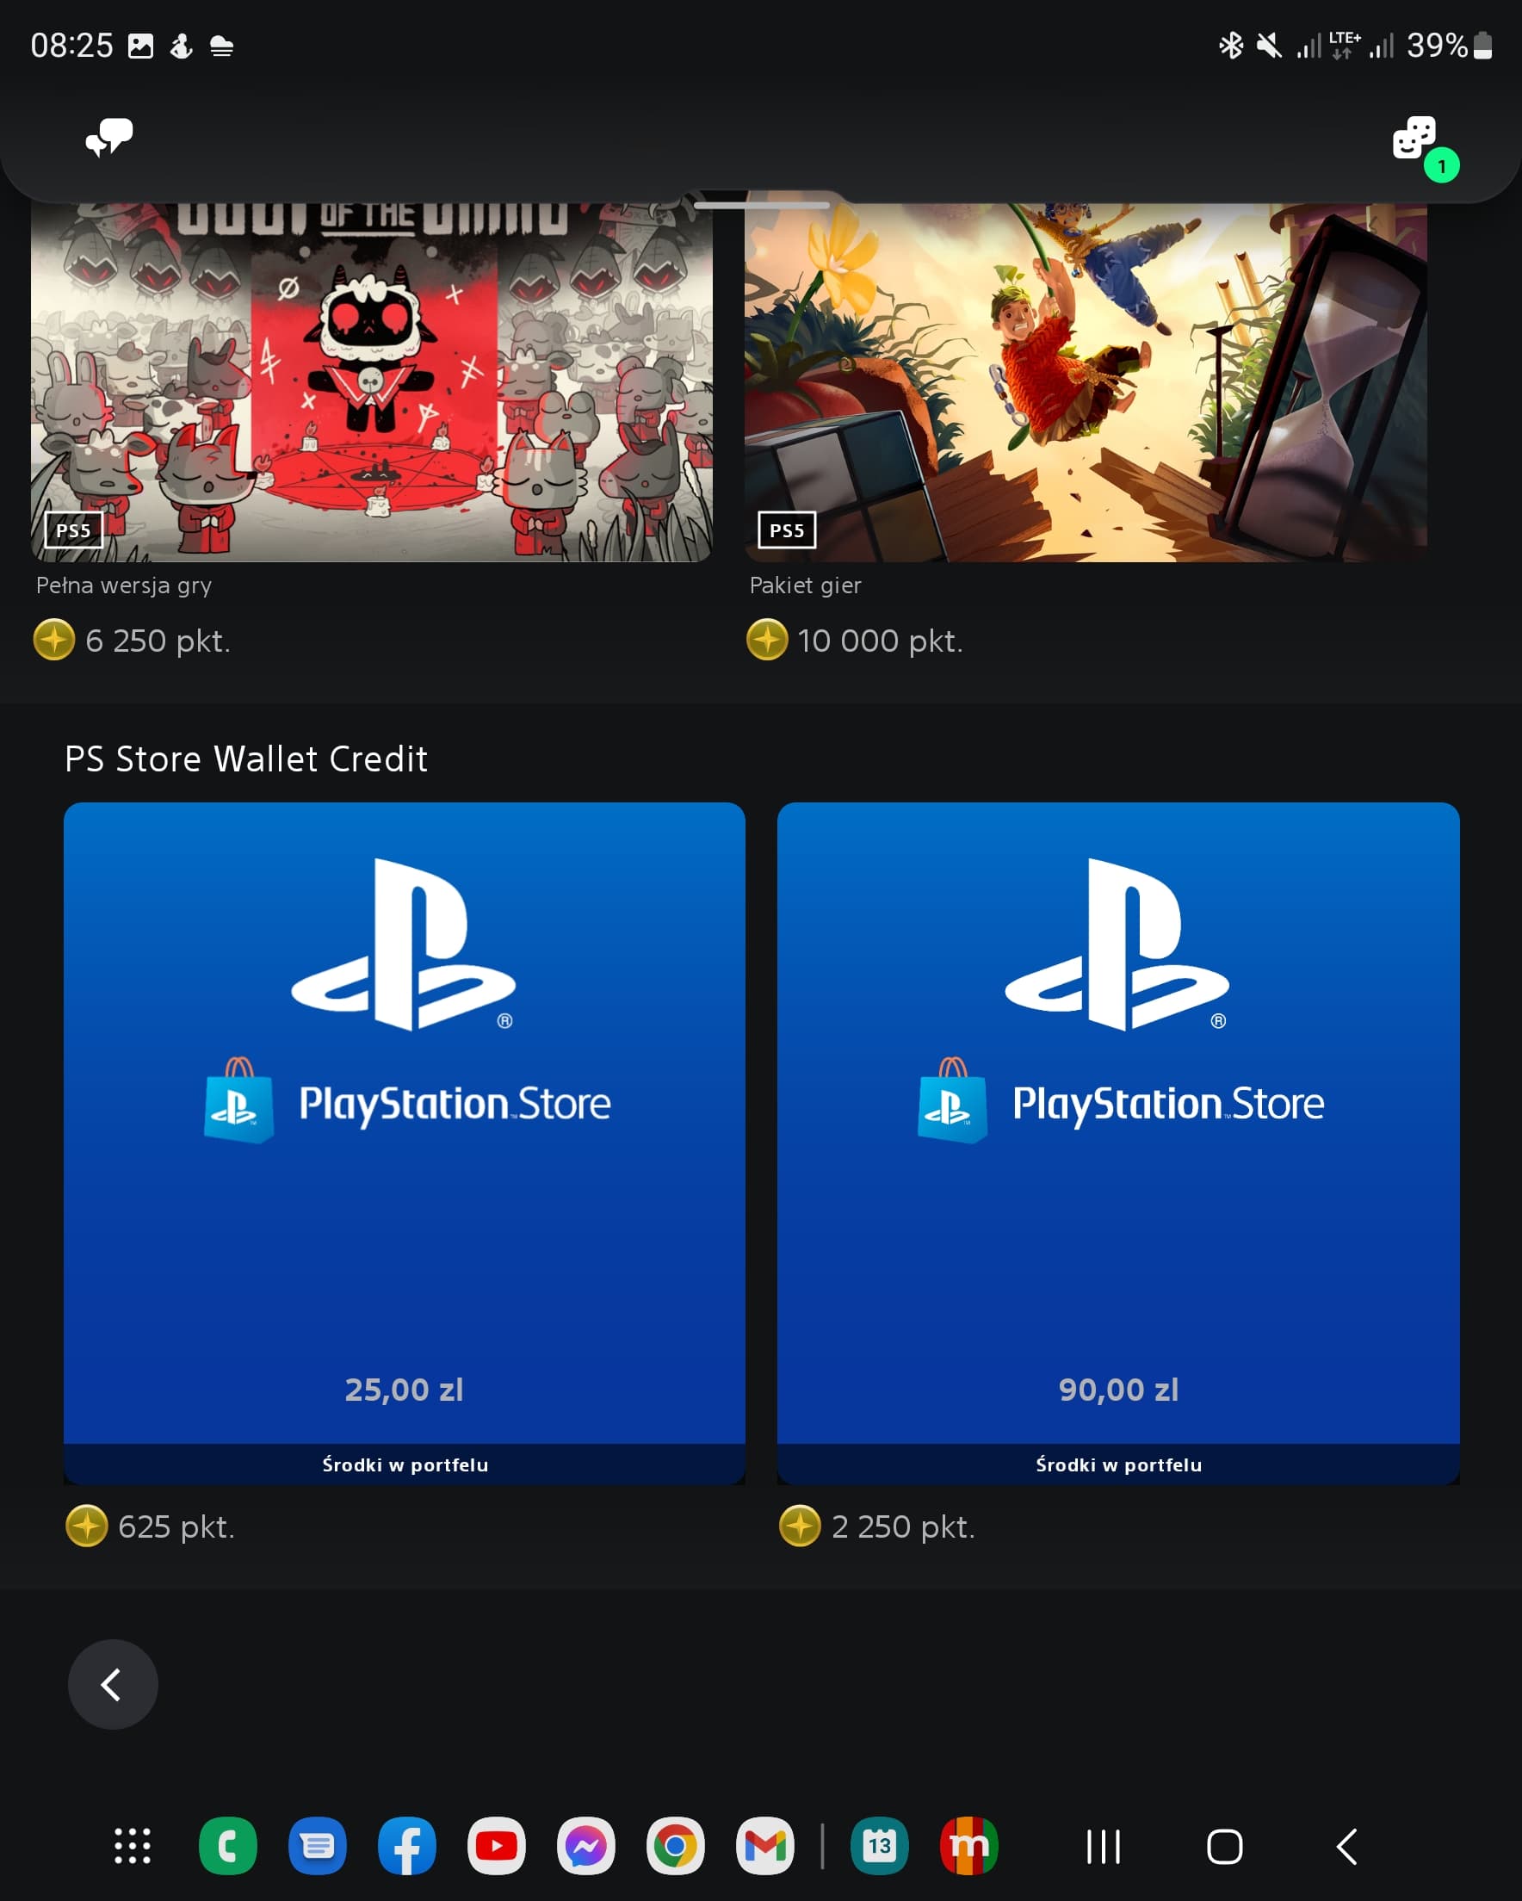Launch the blue Messages app icon
1522x1901 pixels.
pyautogui.click(x=318, y=1845)
